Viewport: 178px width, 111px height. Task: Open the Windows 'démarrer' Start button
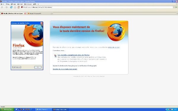pos(7,110)
